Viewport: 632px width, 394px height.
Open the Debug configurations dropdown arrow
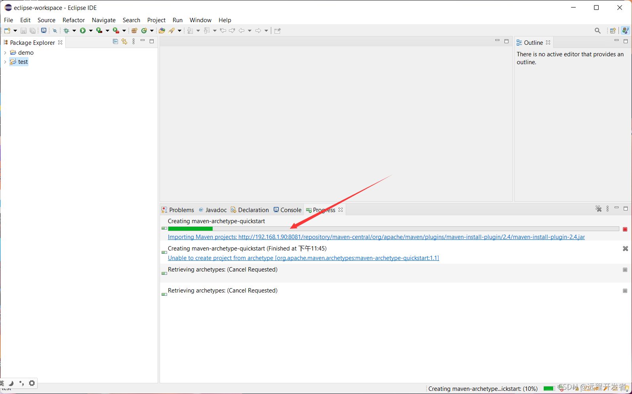74,31
